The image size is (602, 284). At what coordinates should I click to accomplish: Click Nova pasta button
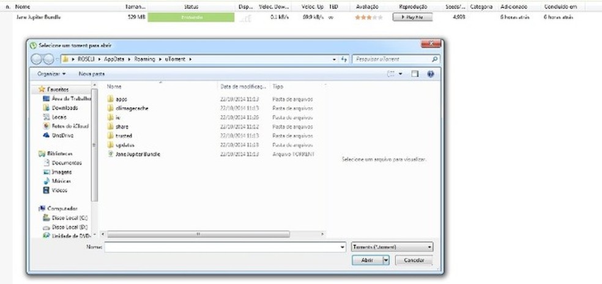[x=91, y=74]
